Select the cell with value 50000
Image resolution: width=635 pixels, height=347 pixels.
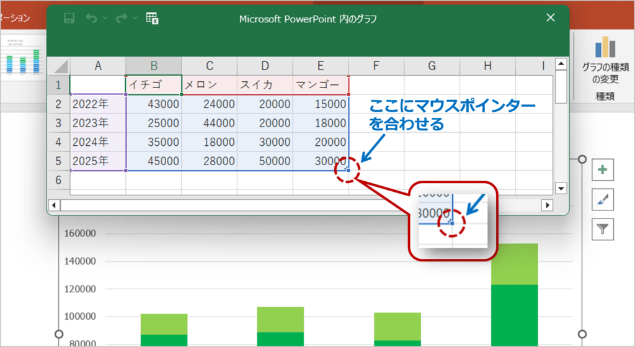coord(265,161)
